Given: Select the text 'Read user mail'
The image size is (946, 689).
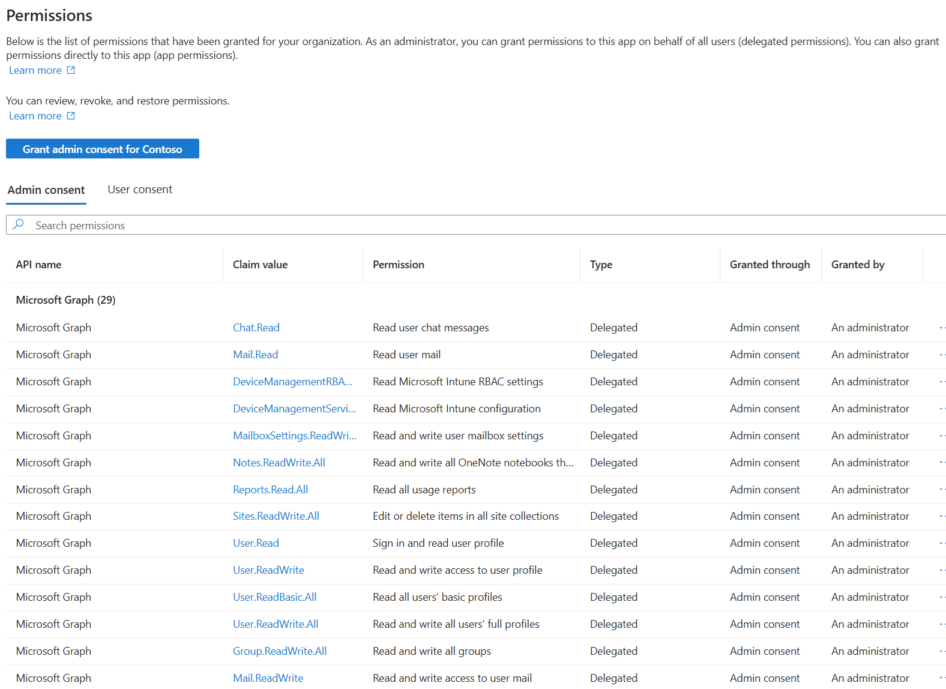Looking at the screenshot, I should 407,355.
